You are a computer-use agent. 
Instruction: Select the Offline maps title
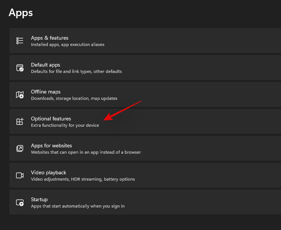[46, 92]
